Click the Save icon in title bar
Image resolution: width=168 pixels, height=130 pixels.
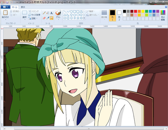pos(7,2)
